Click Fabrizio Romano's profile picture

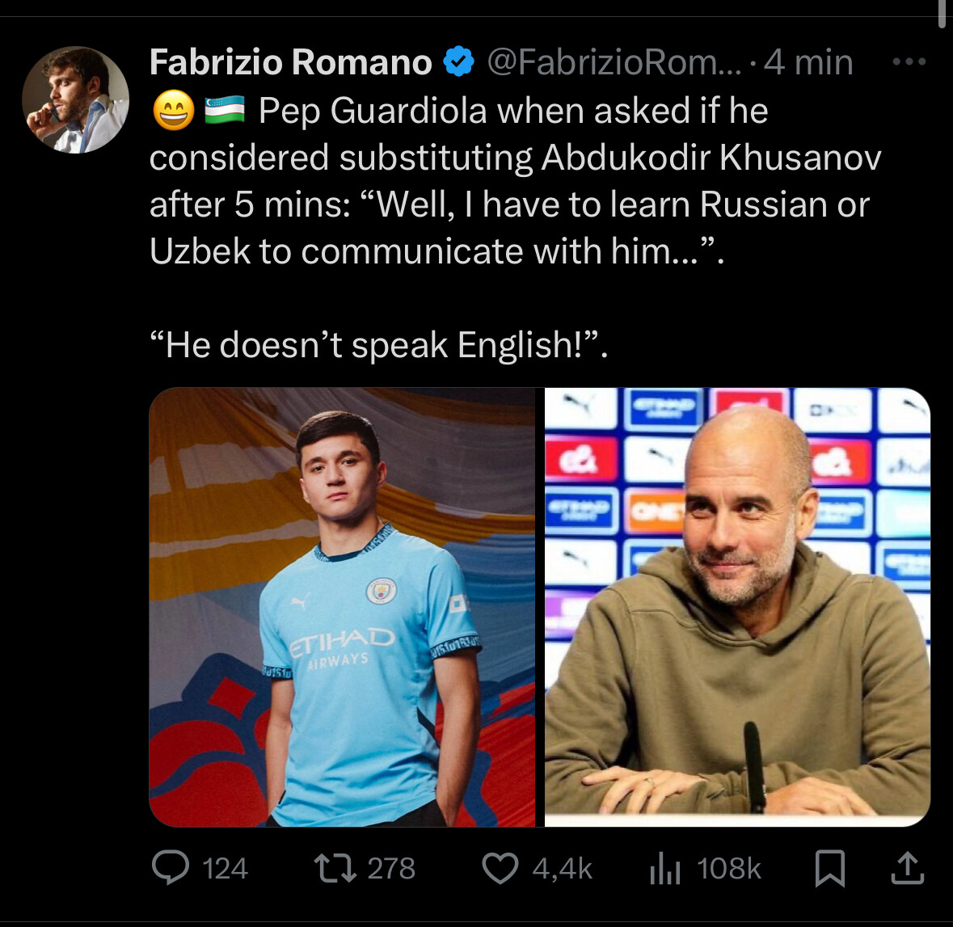[x=75, y=99]
